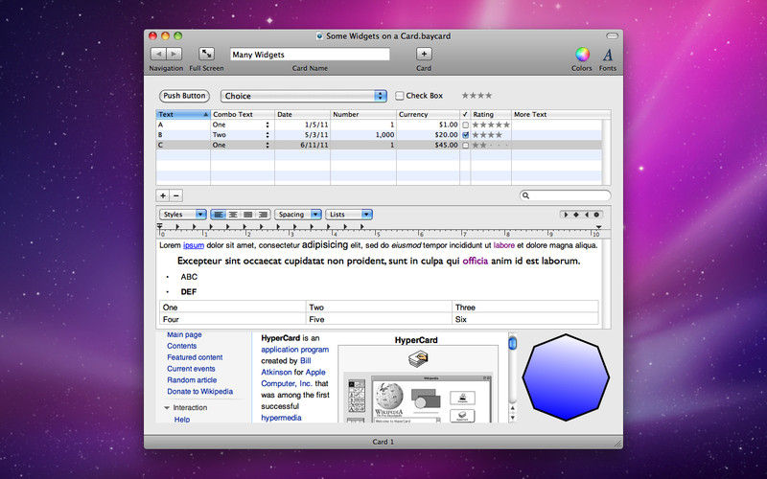
Task: Click the Rating column header
Action: click(x=491, y=114)
